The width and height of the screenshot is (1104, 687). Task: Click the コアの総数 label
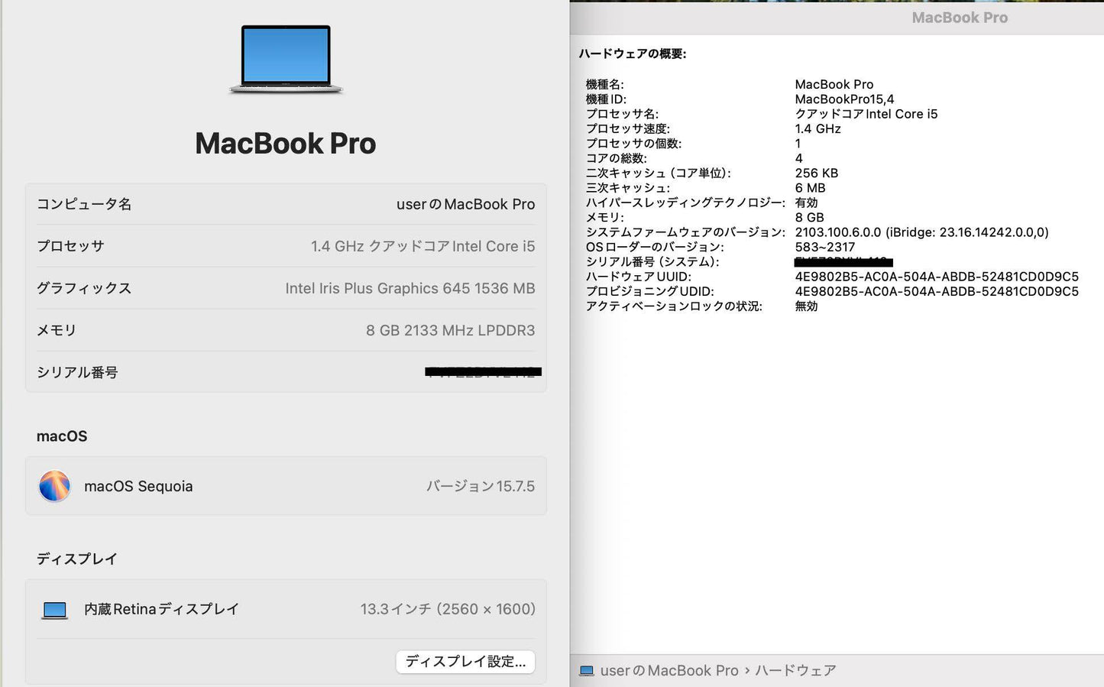(x=616, y=158)
